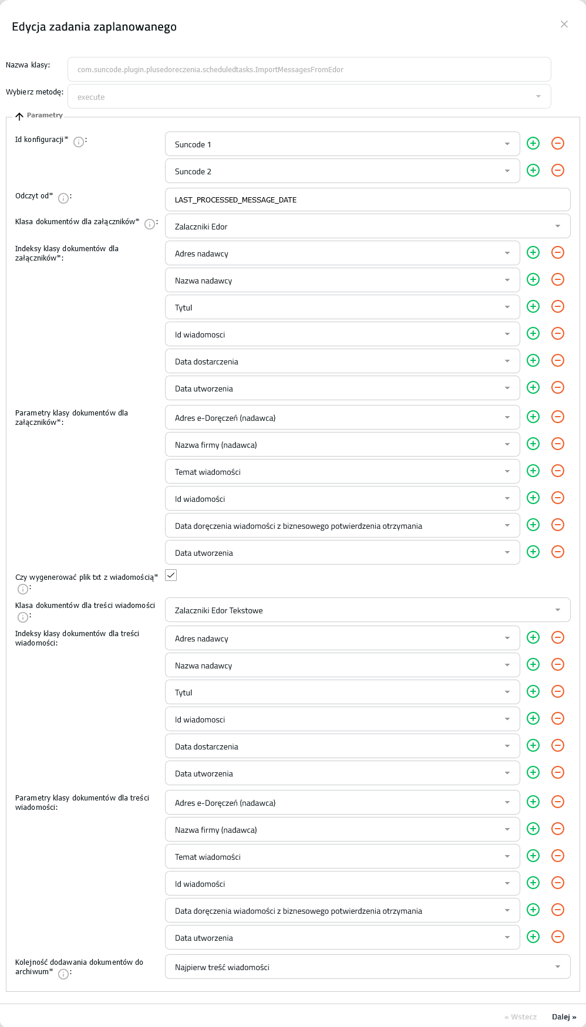
Task: Open Najpierw treść wiadomości order dropdown
Action: tap(368, 967)
